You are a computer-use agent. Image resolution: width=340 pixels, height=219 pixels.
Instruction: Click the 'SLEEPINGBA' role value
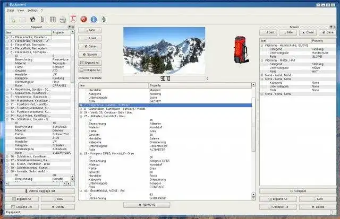click(62, 153)
